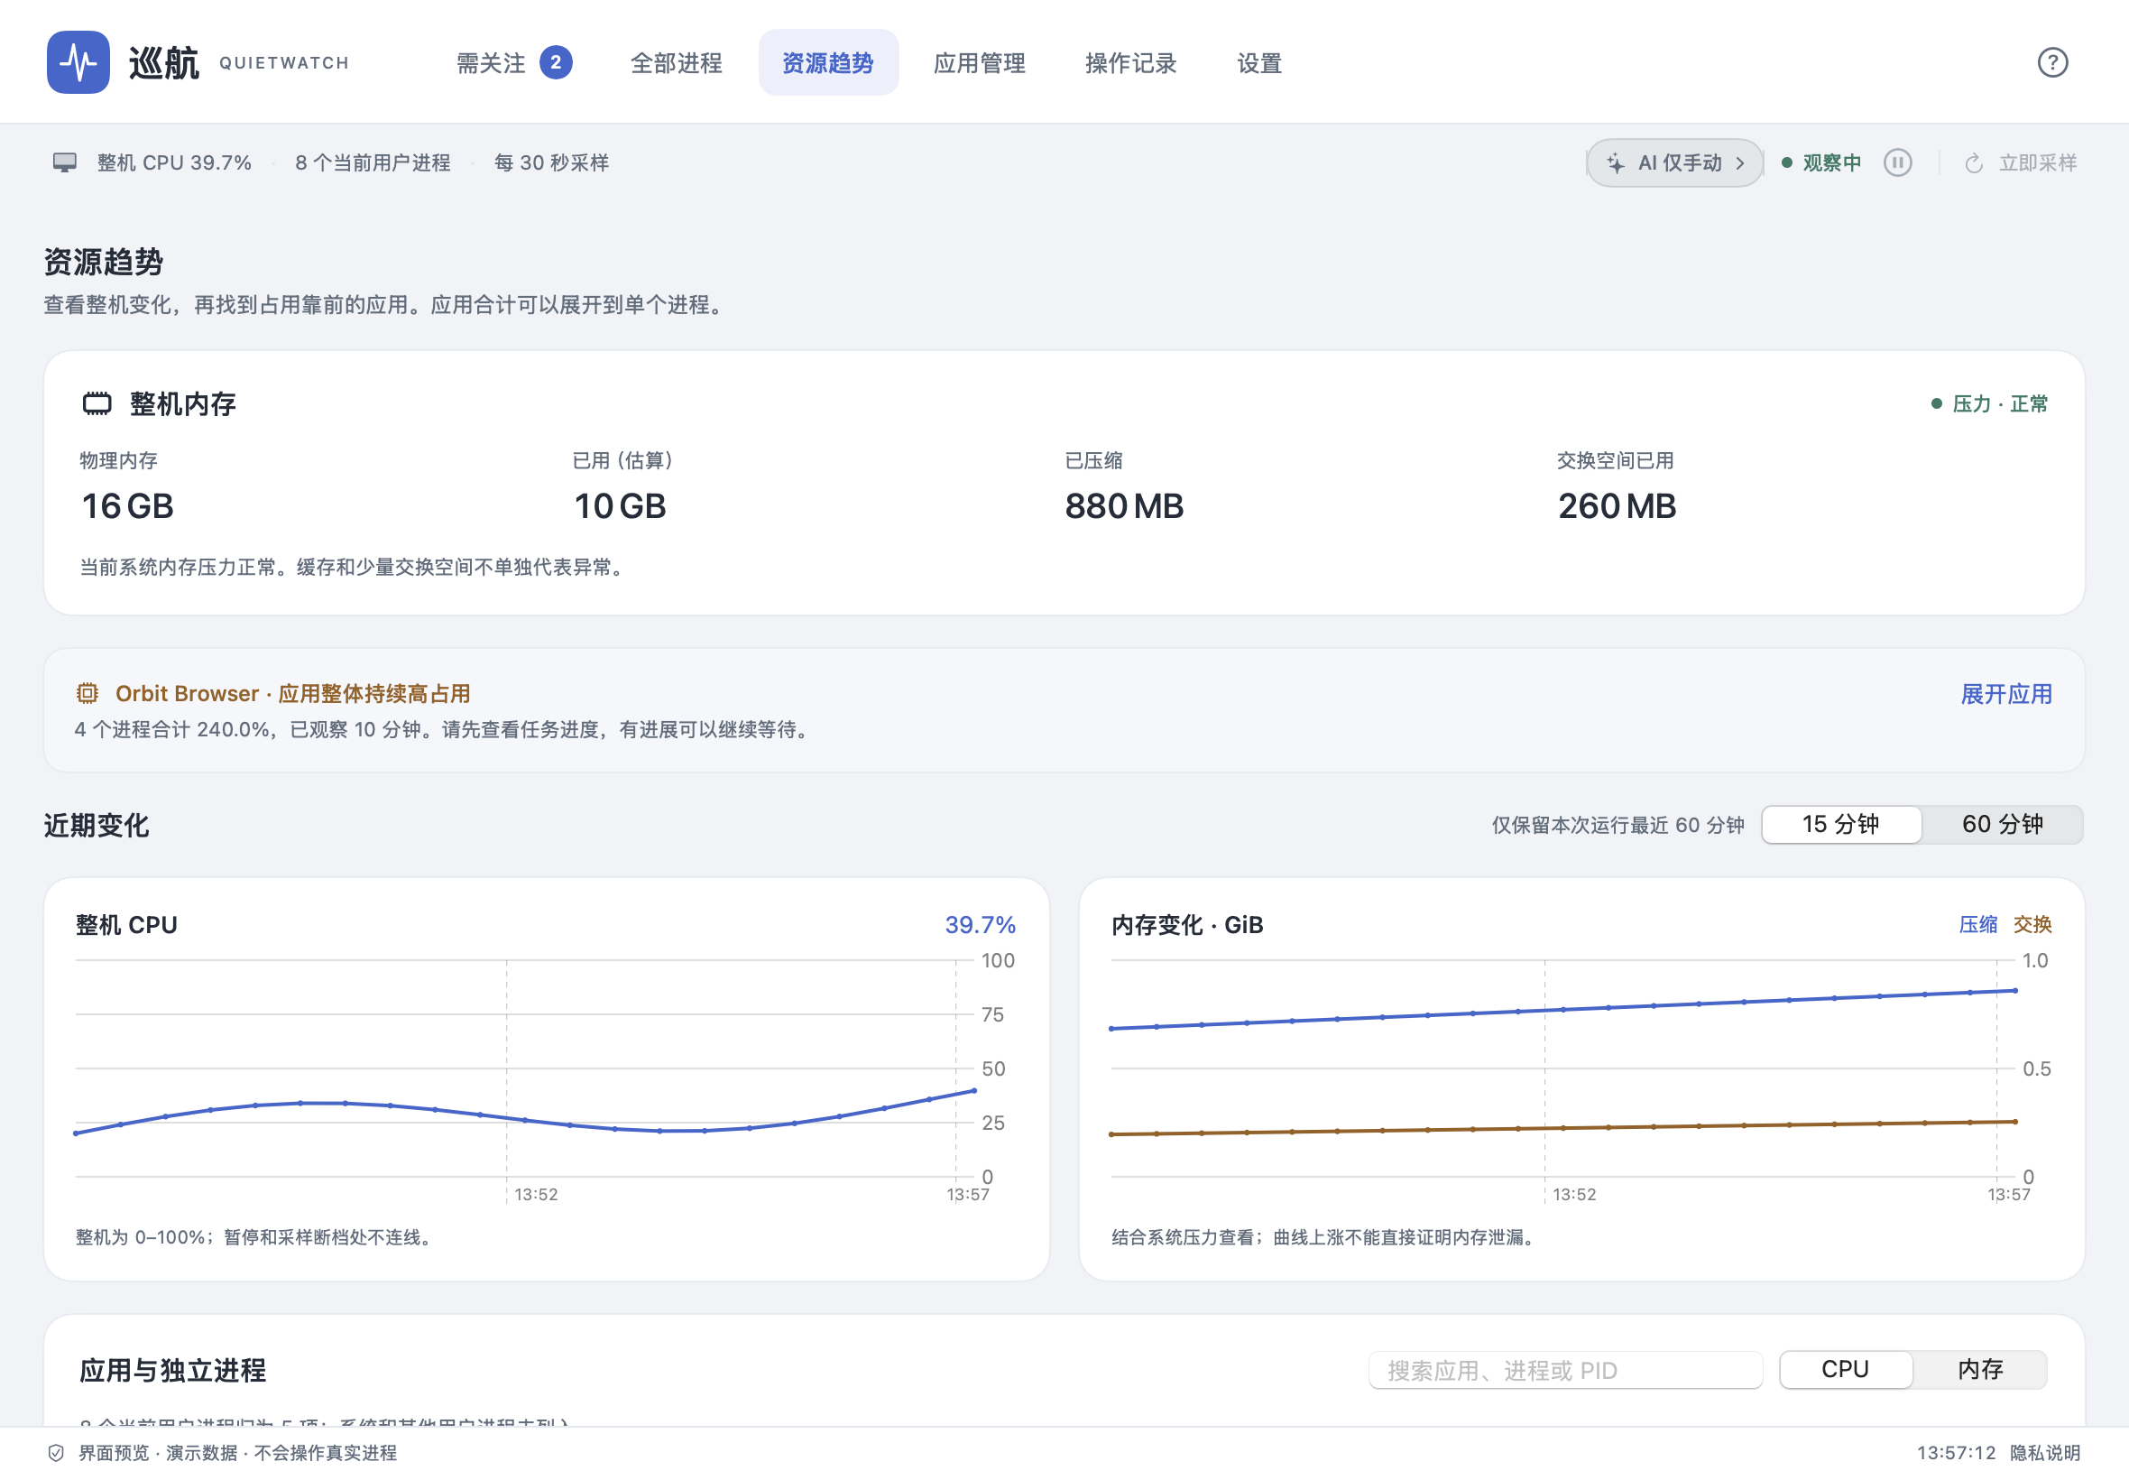The image size is (2129, 1480).
Task: Click the Orbit Browser · 应用整体持续高占用 alert title
Action: click(292, 693)
